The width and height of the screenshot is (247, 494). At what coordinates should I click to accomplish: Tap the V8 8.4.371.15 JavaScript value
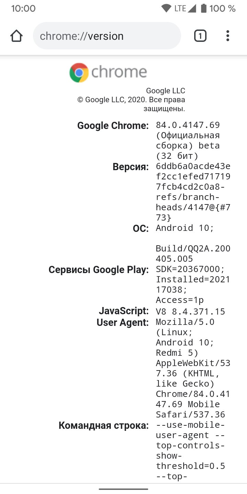(190, 311)
